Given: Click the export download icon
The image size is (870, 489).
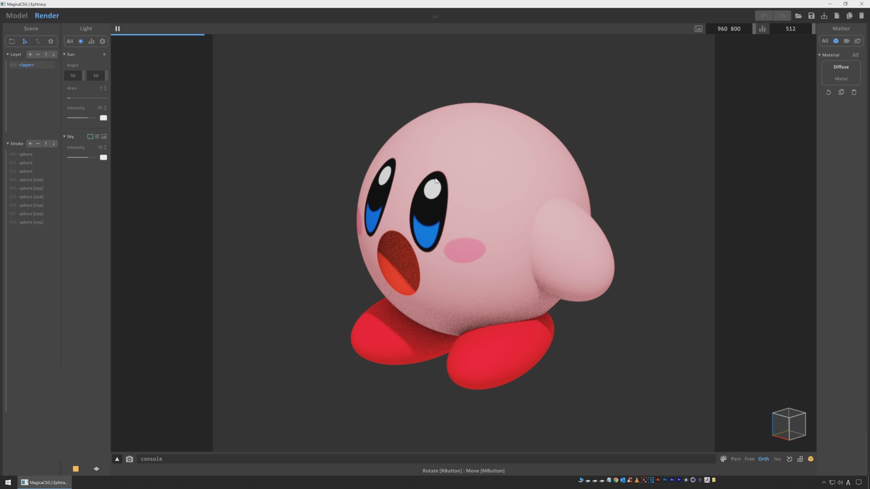Looking at the screenshot, I should [x=824, y=16].
